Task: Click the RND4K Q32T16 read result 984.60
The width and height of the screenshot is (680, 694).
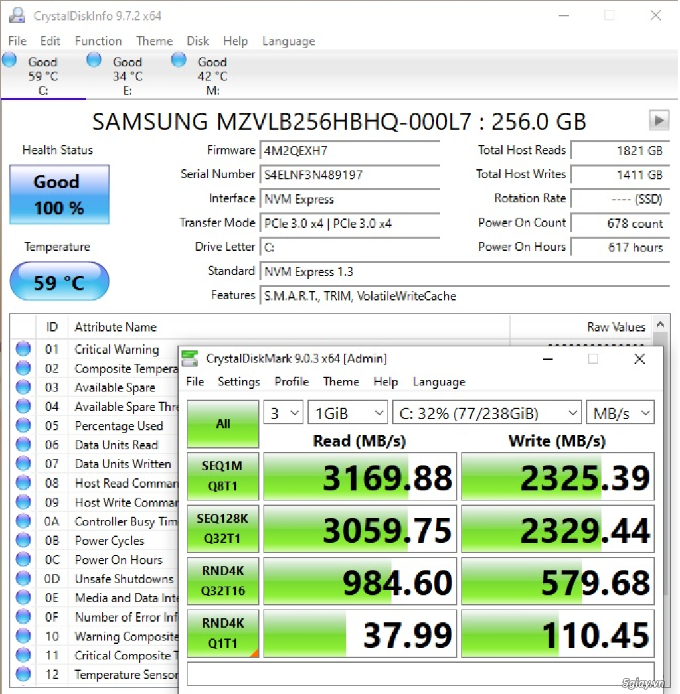Action: [360, 581]
